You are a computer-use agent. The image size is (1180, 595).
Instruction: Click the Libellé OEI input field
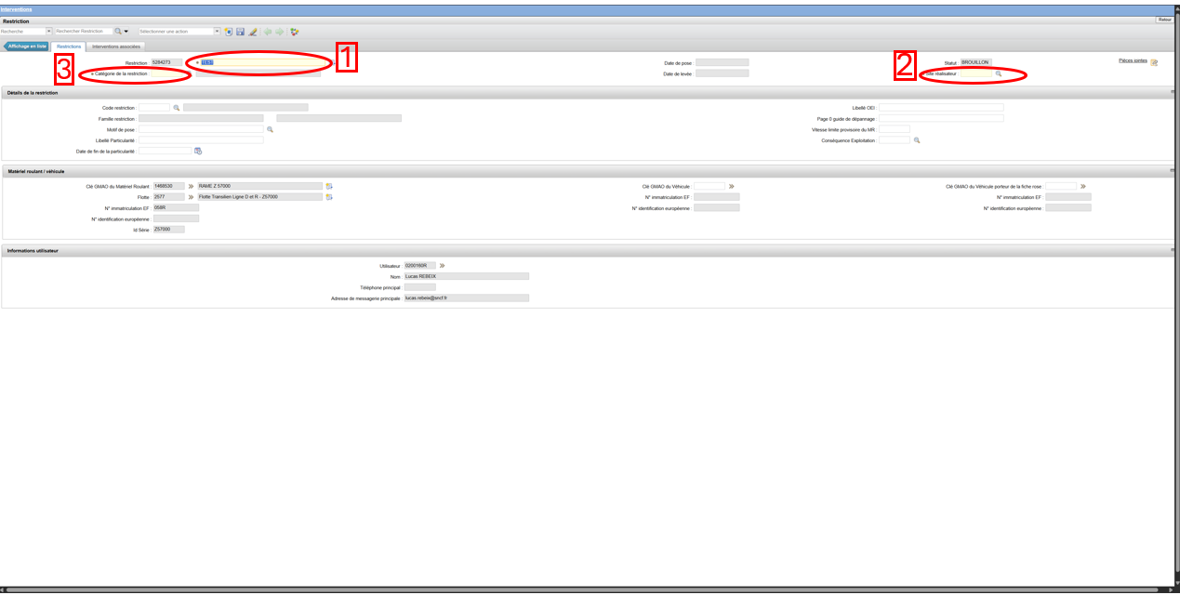(x=942, y=108)
